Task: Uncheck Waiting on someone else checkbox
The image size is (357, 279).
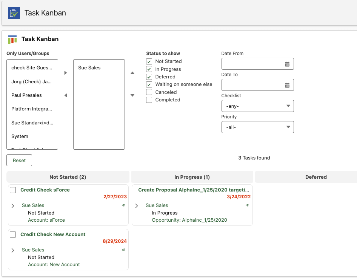Action: coord(149,84)
